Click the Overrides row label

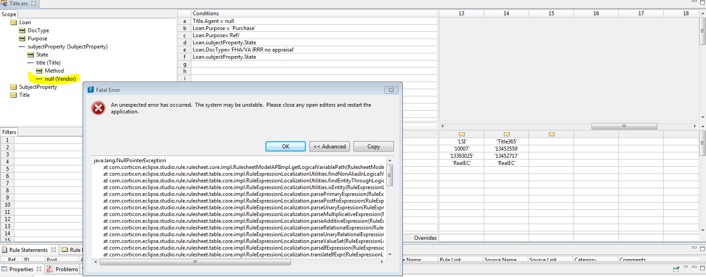click(x=425, y=238)
